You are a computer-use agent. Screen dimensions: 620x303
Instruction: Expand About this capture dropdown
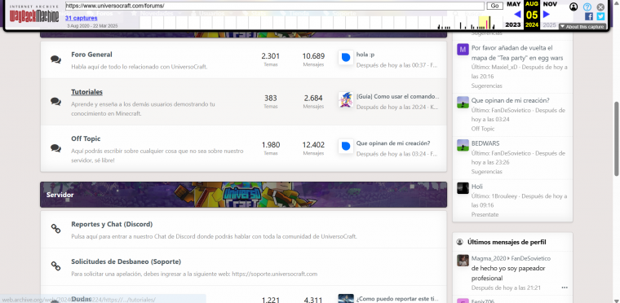[582, 27]
